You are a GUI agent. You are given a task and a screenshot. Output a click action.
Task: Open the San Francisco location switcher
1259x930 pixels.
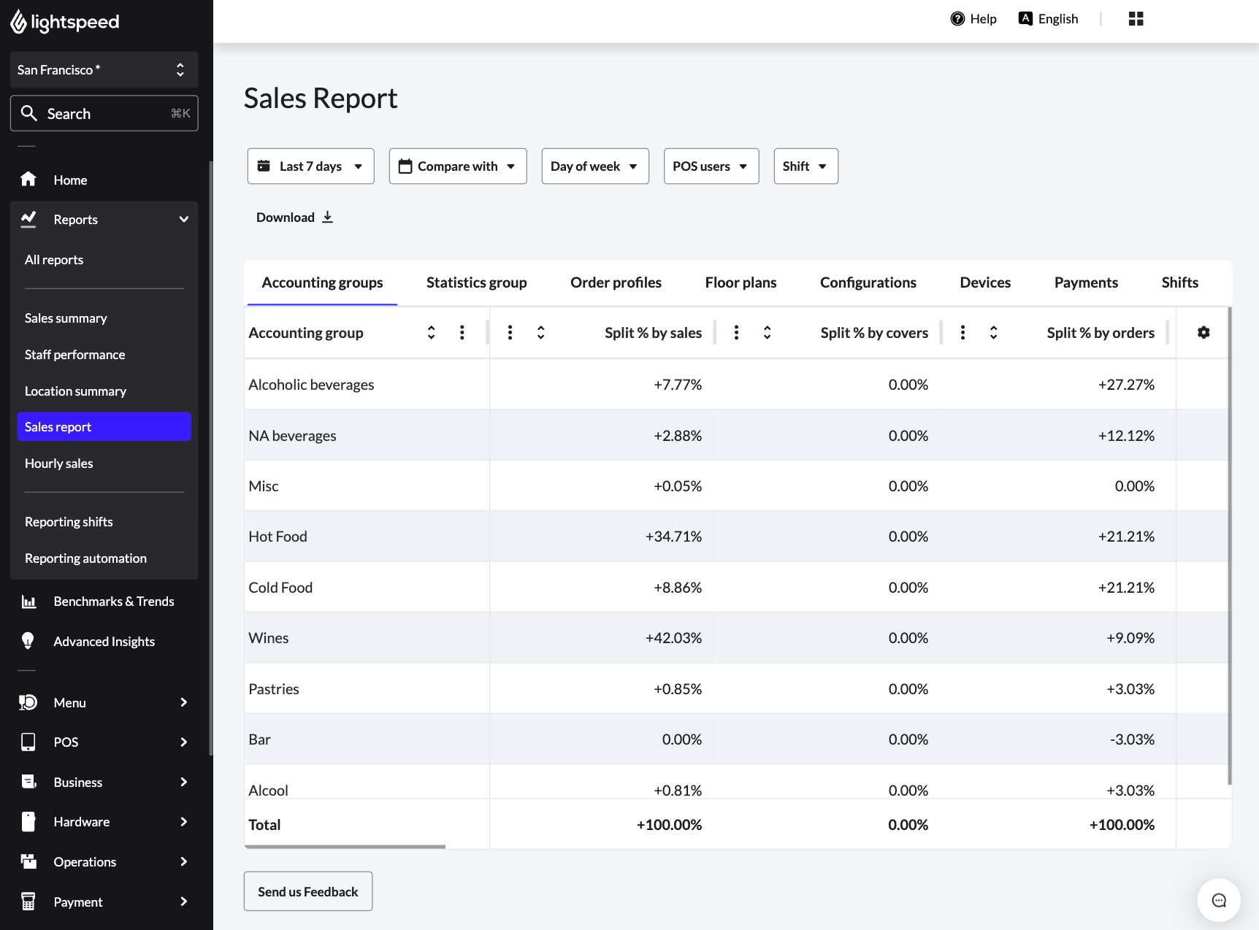pos(104,69)
